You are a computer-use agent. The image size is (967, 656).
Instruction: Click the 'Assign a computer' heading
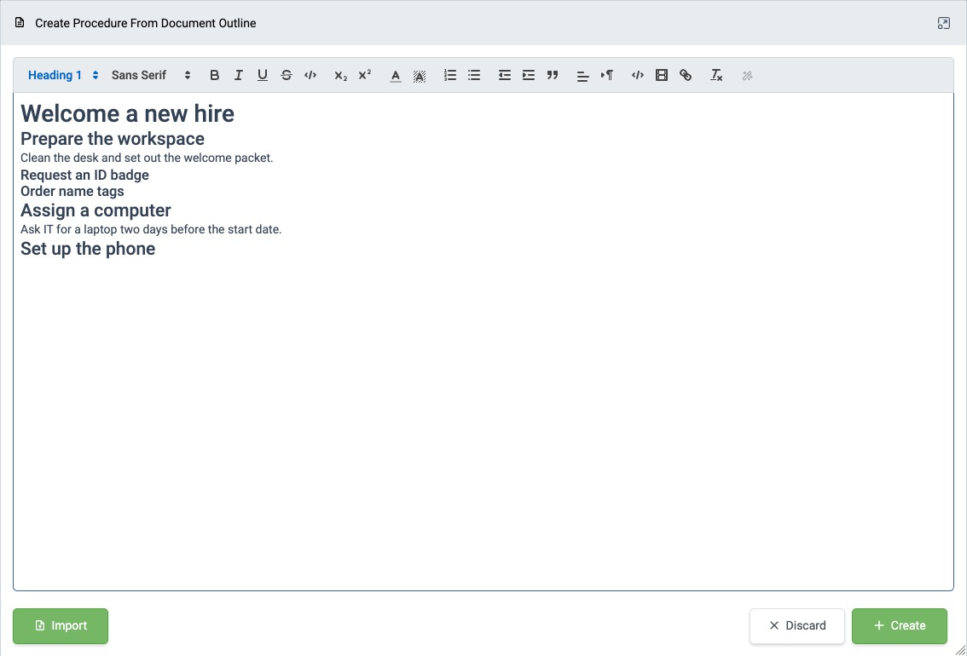96,210
